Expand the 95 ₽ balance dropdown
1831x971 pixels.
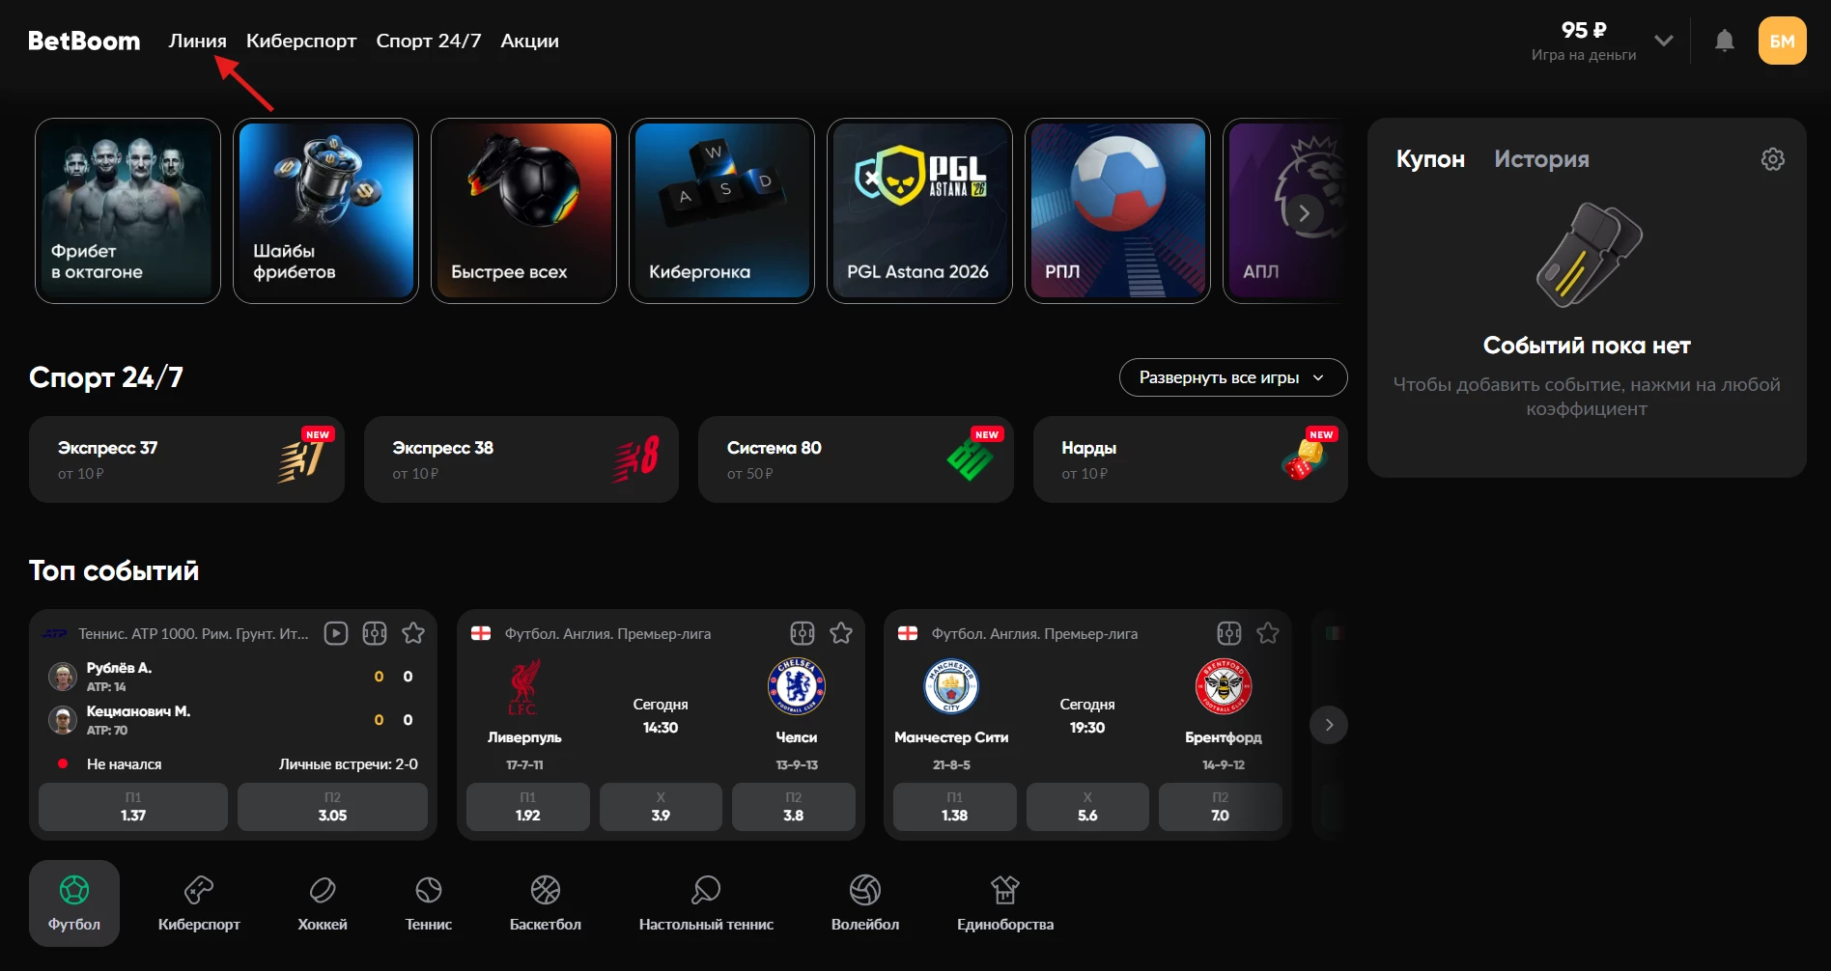coord(1663,41)
